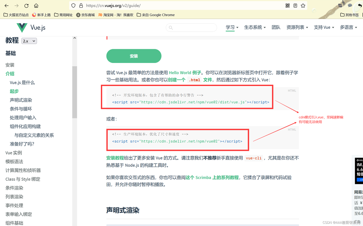
Task: Go to 与自定义元素的关系 sidebar item
Action: point(34,135)
